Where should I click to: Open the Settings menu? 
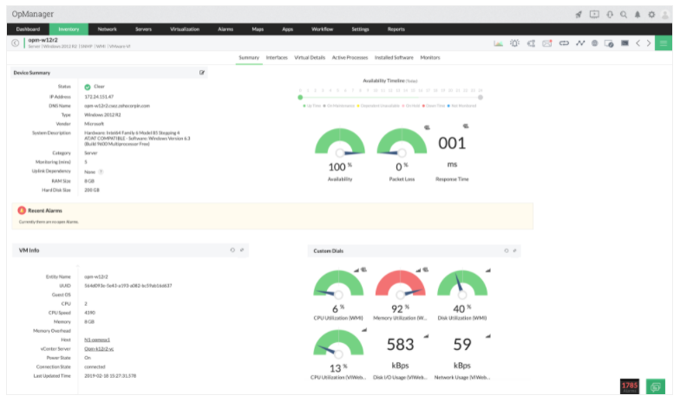pos(360,29)
